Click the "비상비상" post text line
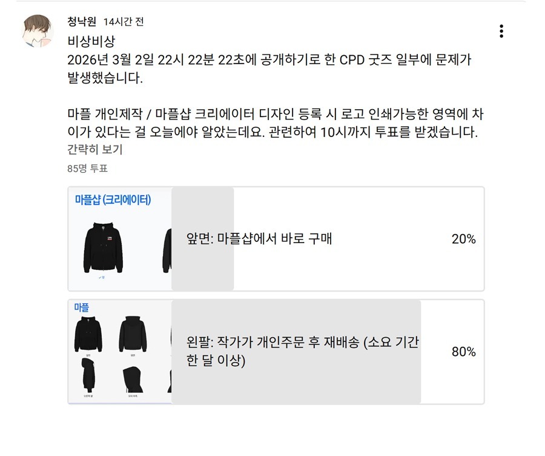 pos(91,42)
